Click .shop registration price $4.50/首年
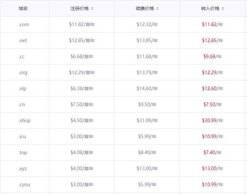This screenshot has height=195, width=247. click(82, 121)
